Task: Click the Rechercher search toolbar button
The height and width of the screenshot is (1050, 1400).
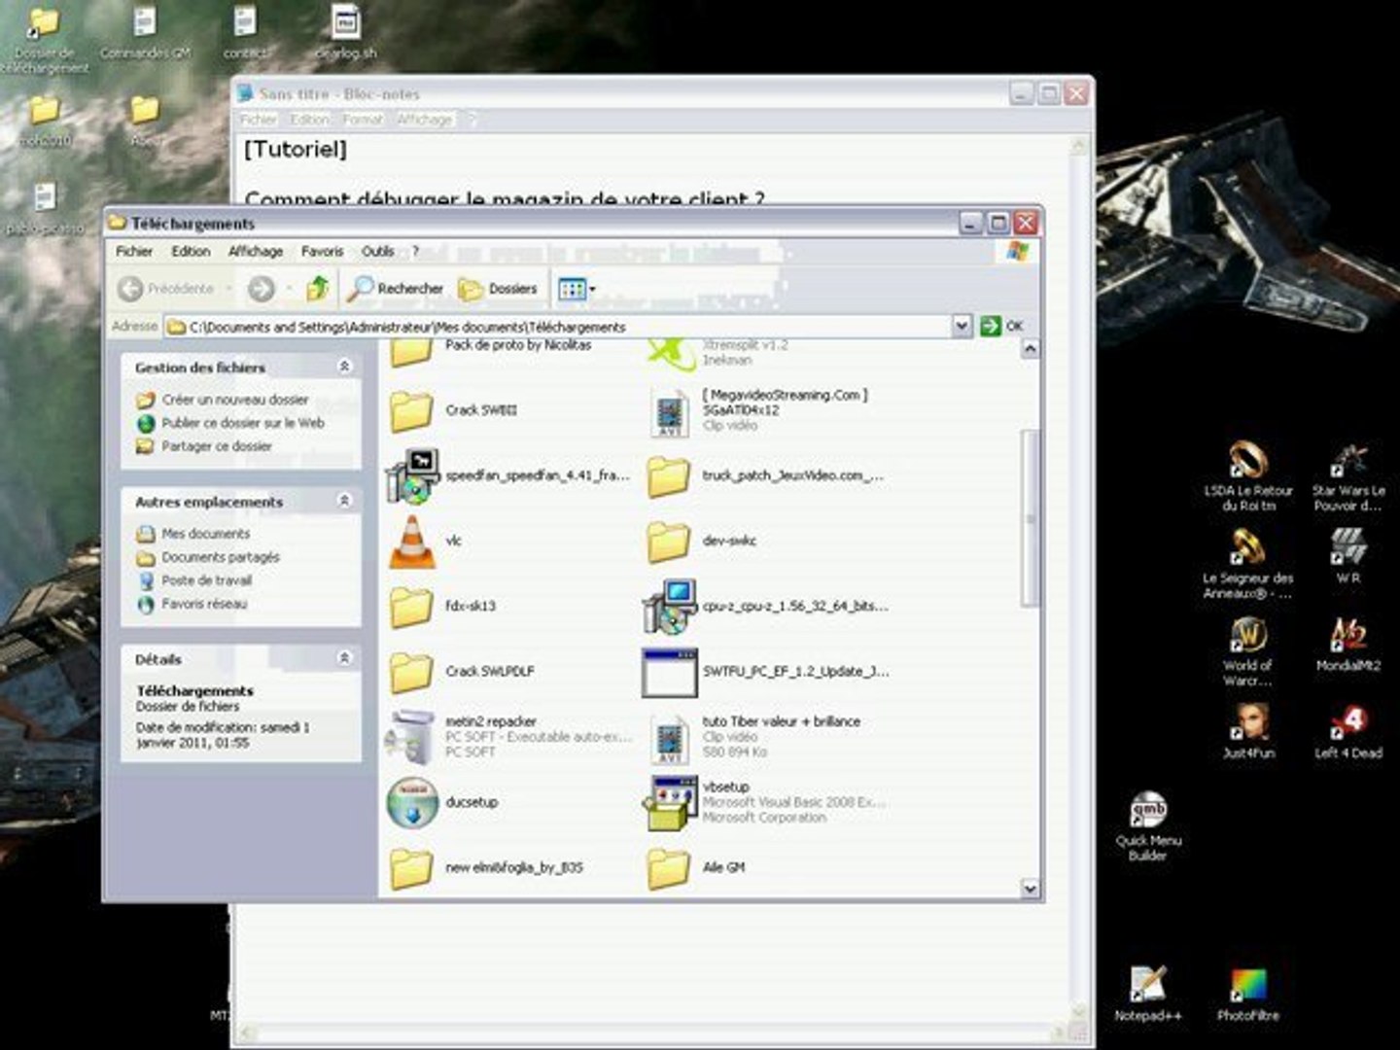Action: point(396,288)
